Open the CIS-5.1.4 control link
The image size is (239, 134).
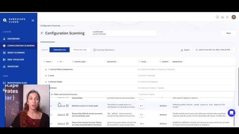[61, 106]
